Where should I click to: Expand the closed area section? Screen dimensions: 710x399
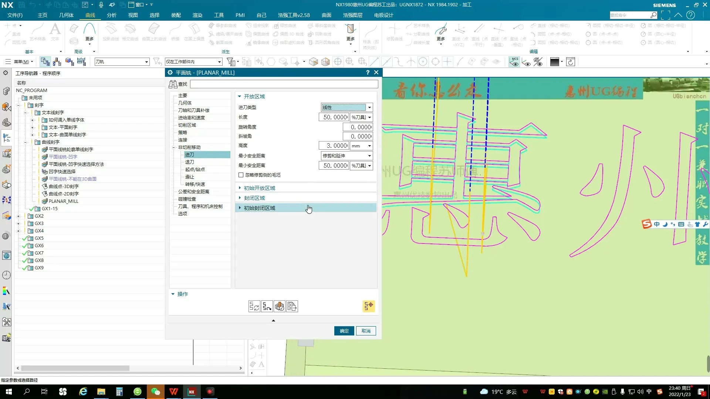[254, 198]
